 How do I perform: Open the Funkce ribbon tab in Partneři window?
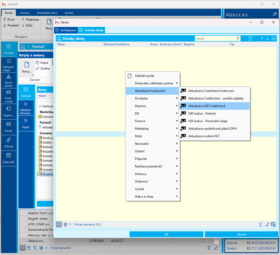point(25,13)
